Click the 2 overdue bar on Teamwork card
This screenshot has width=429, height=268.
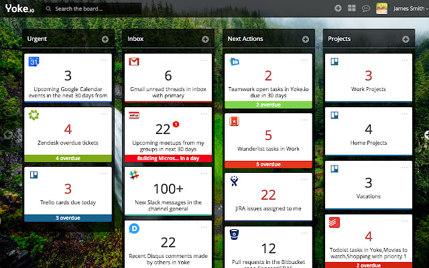[x=268, y=105]
